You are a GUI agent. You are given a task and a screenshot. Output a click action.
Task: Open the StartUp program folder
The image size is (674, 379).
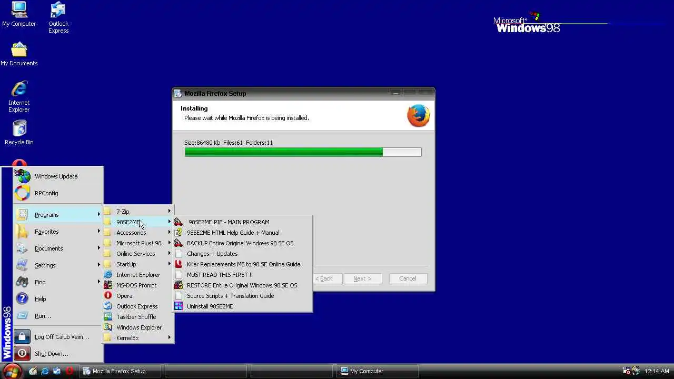[138, 264]
